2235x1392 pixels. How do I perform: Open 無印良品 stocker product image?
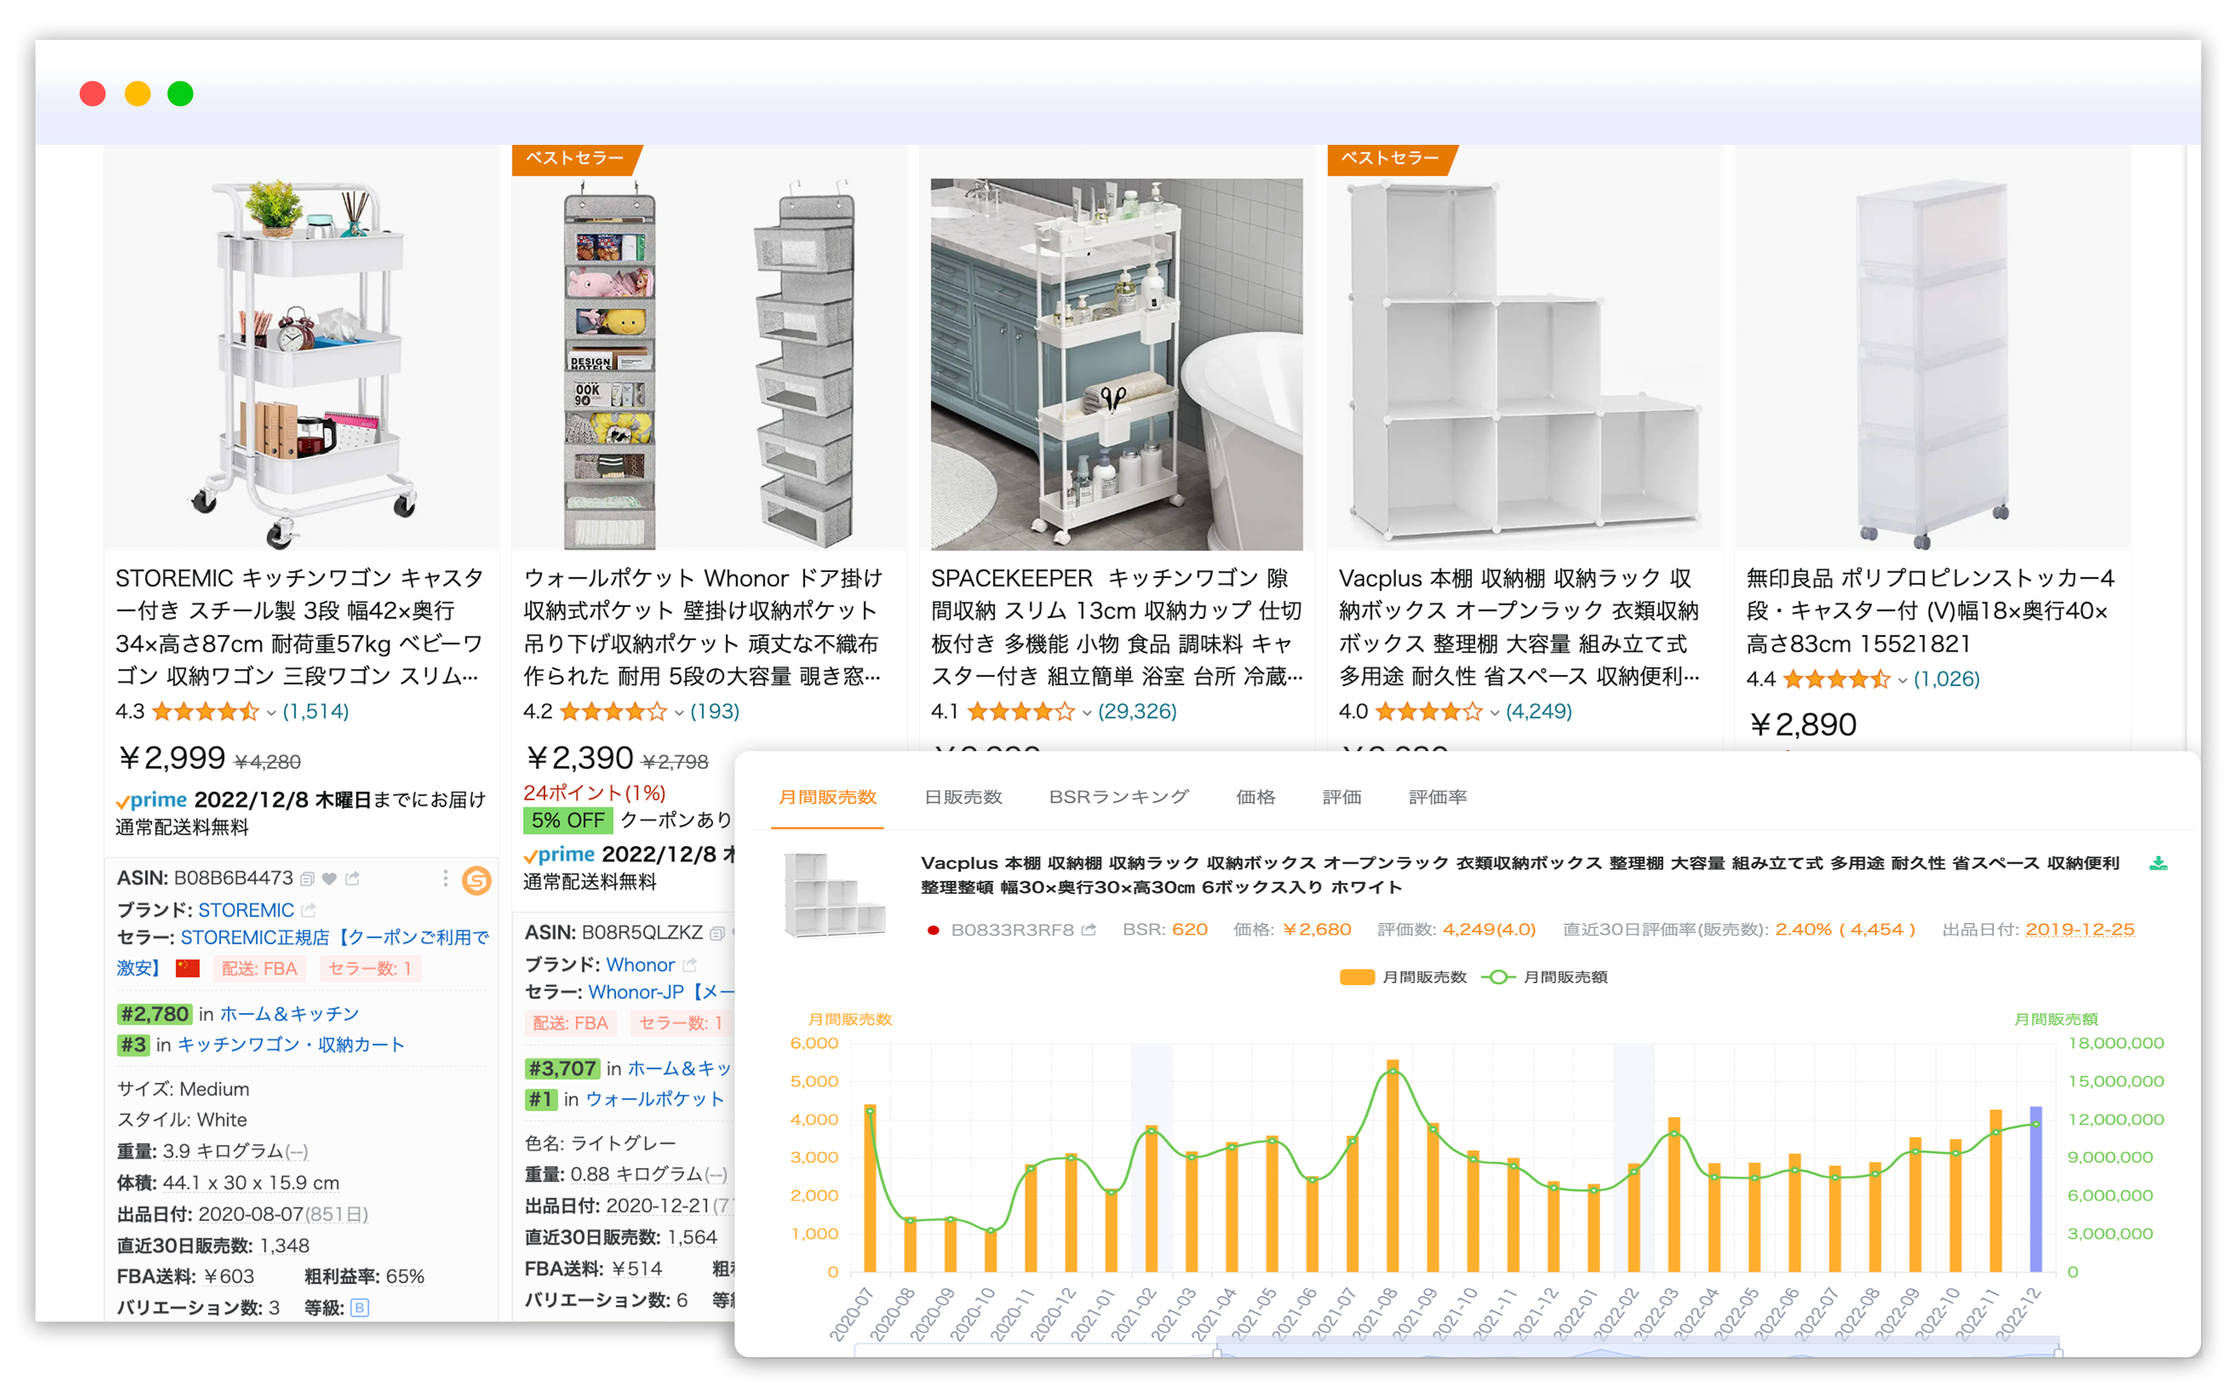(x=1931, y=364)
